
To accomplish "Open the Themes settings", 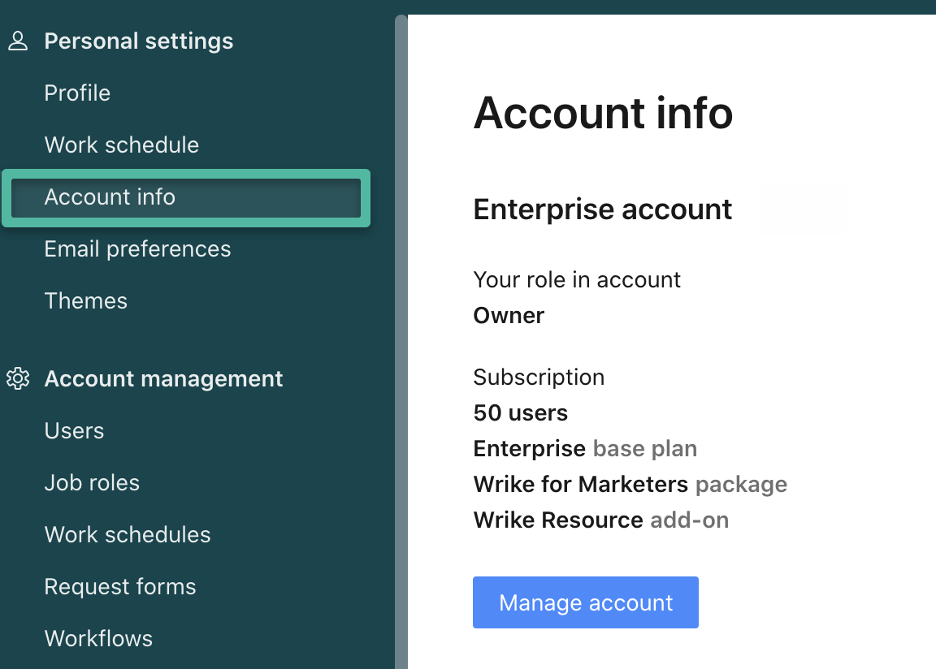I will click(x=86, y=301).
